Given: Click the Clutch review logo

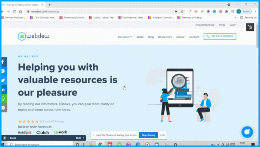Looking at the screenshot, I should 43,132.
